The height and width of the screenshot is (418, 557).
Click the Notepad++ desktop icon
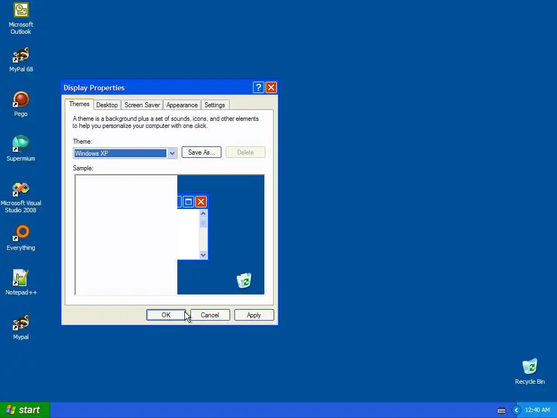pos(21,282)
